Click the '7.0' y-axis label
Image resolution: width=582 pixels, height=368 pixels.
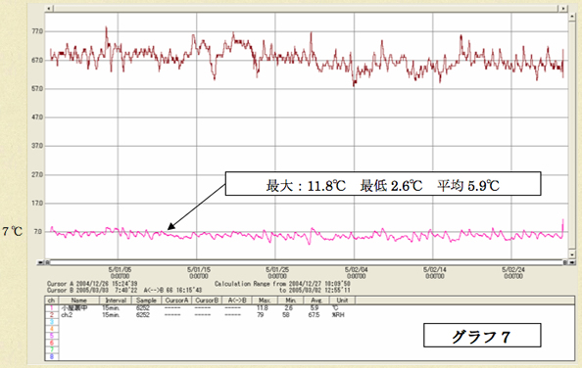(x=38, y=232)
